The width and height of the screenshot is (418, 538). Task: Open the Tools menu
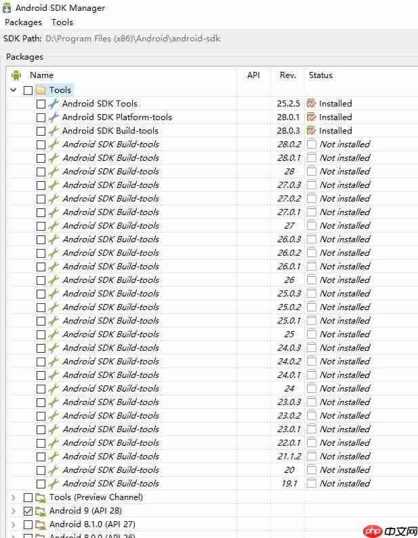pos(62,22)
